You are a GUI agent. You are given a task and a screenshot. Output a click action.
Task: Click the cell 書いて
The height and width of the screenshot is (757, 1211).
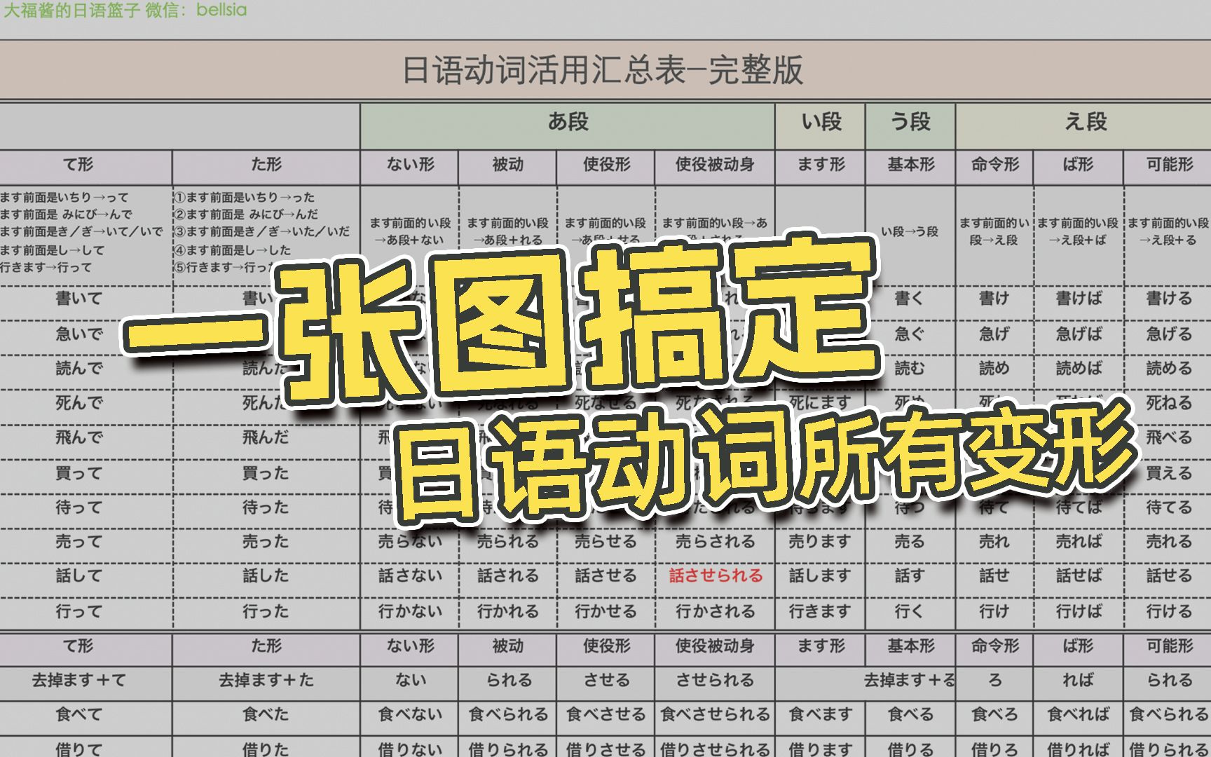tap(79, 299)
